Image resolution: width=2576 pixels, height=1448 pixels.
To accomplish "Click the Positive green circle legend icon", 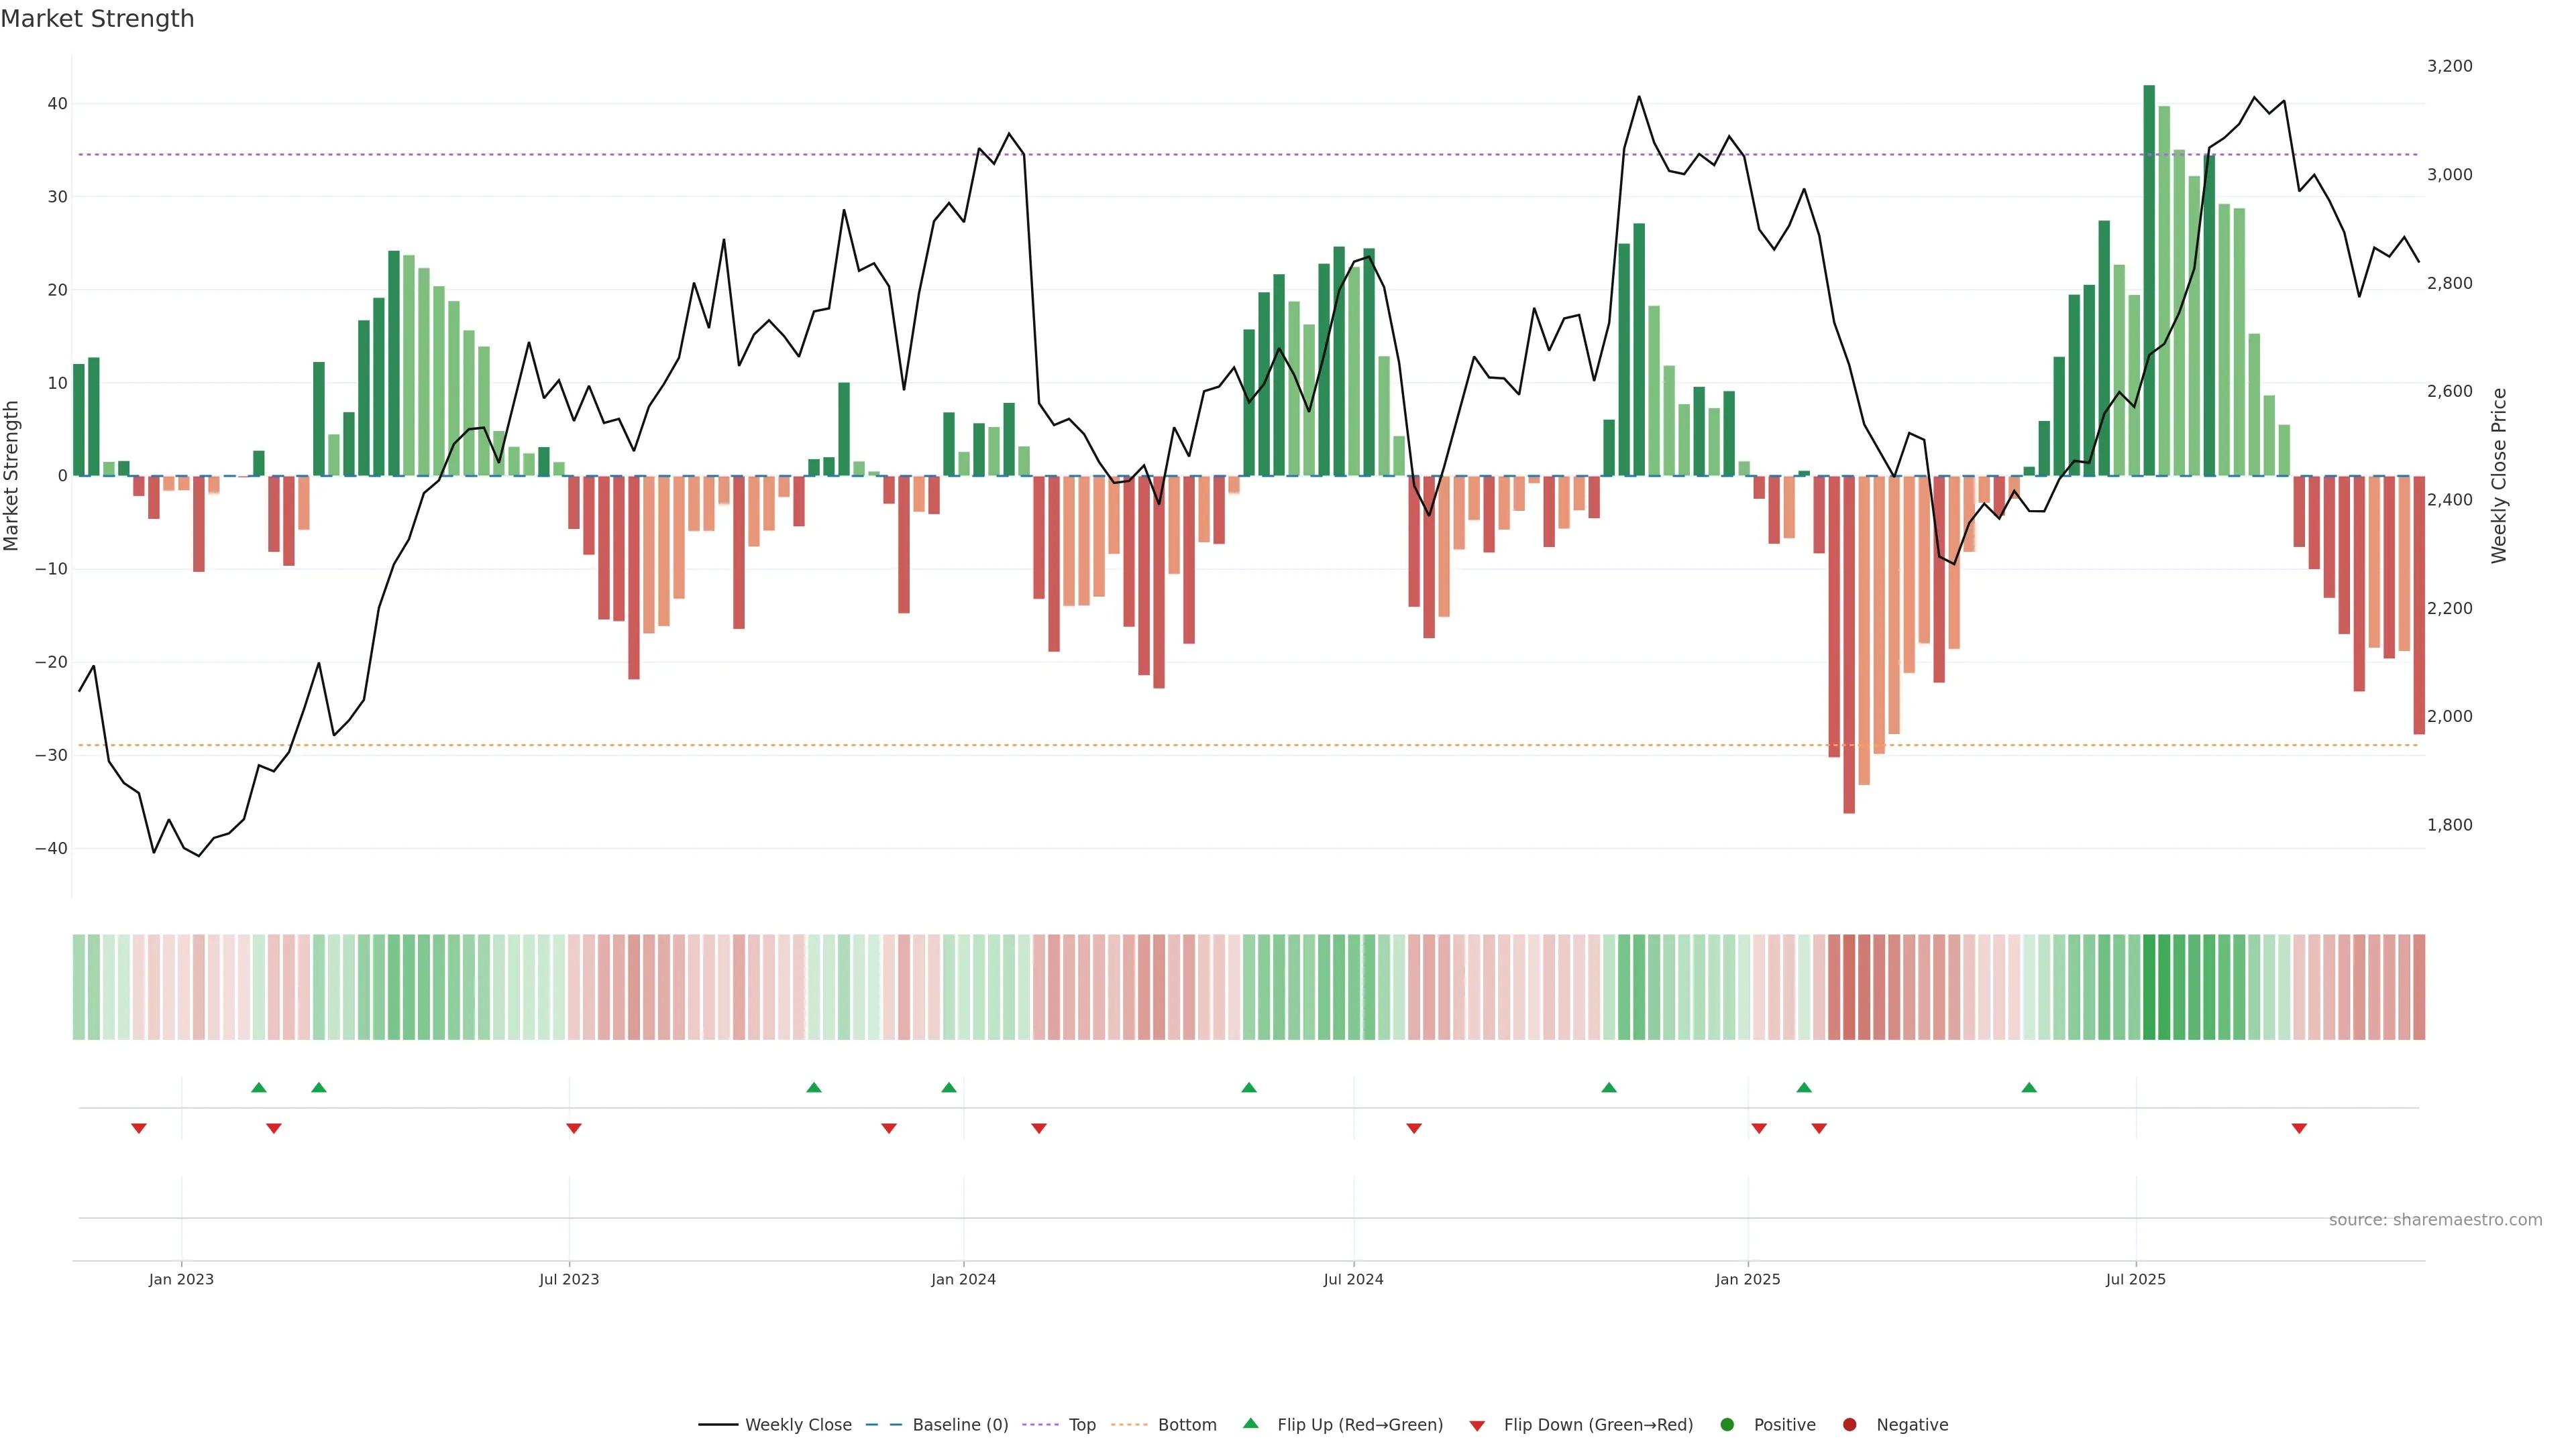I will (1727, 1425).
